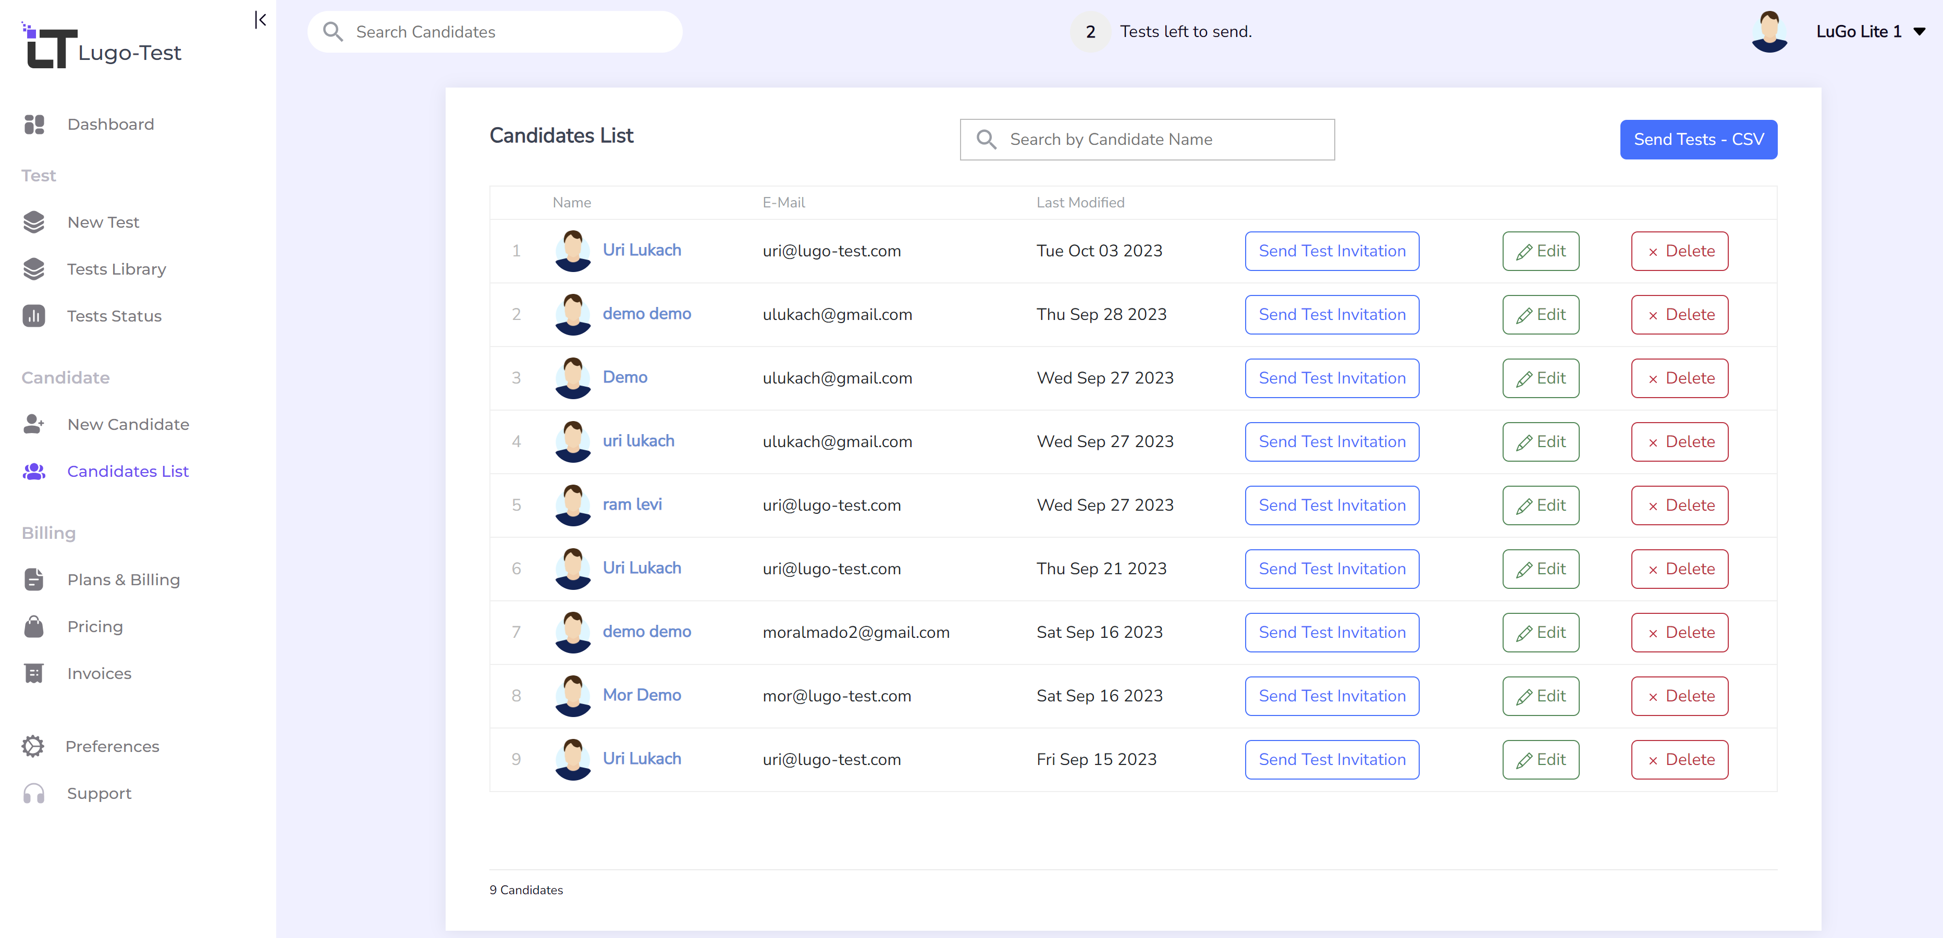Send Test Invitation to ram levi
The image size is (1943, 938).
tap(1331, 505)
